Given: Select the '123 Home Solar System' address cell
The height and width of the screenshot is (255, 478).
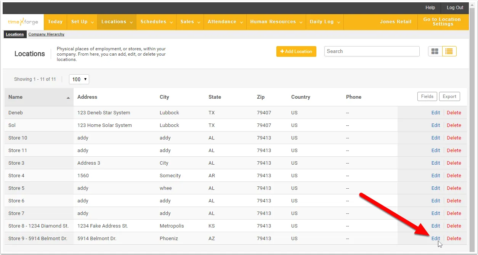Looking at the screenshot, I should (104, 125).
